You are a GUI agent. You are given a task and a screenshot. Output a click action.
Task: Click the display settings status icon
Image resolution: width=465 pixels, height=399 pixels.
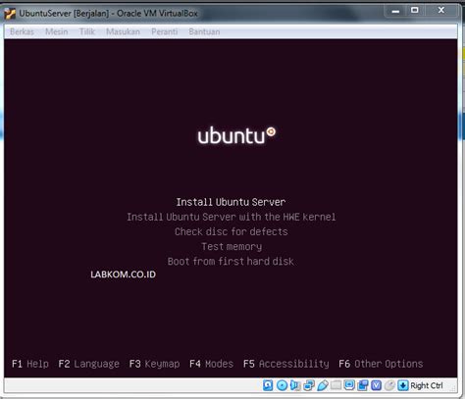pos(349,385)
